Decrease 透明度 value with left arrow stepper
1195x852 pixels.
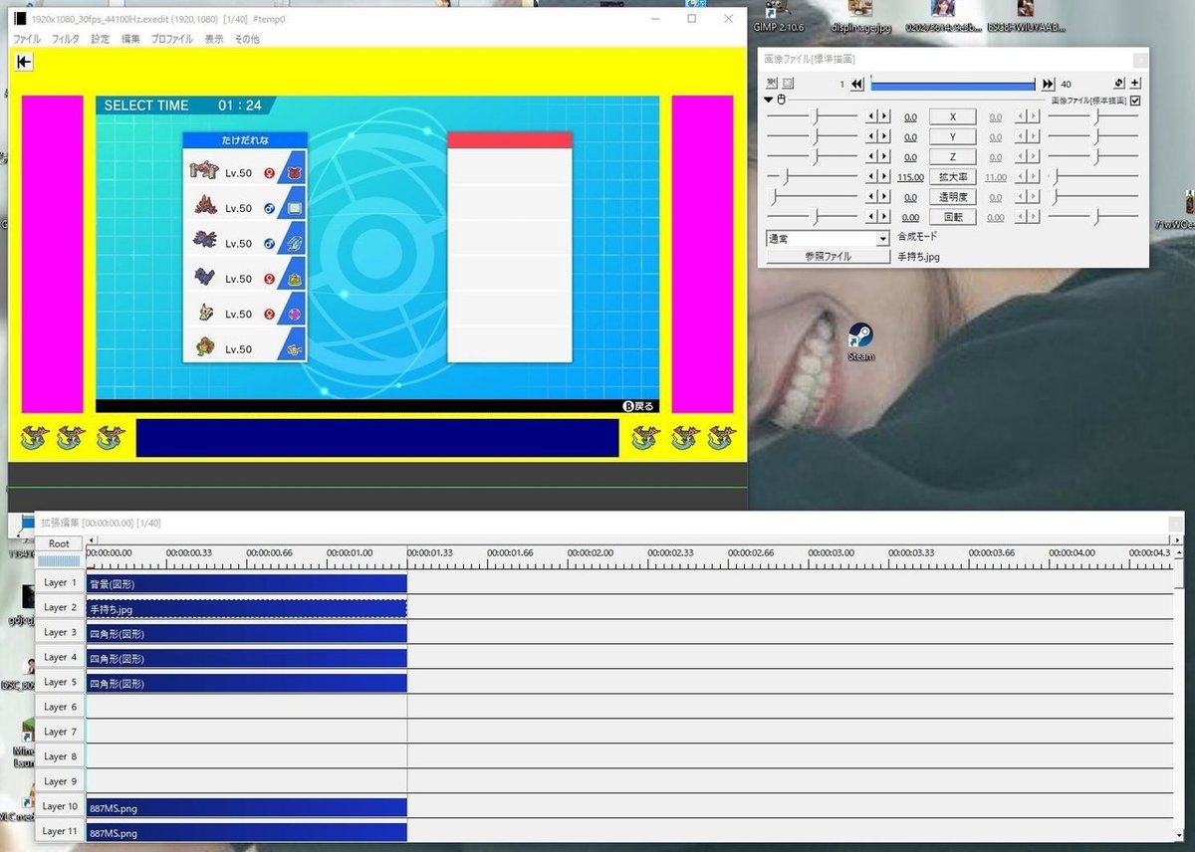click(x=871, y=197)
